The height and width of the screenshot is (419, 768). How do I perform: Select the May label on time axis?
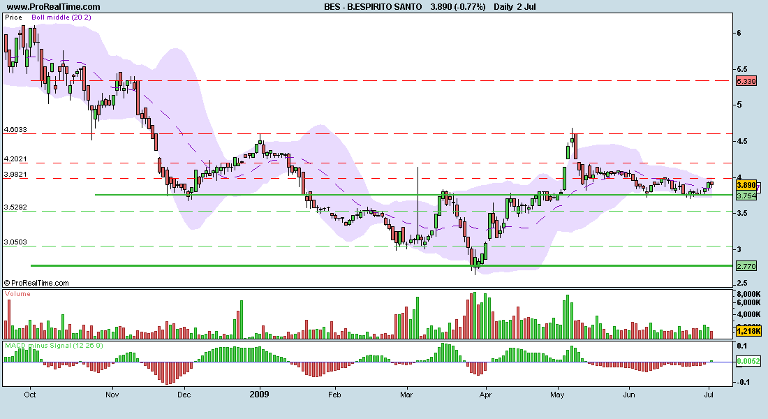pos(557,395)
